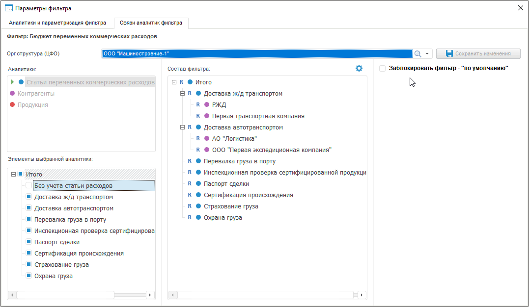Open filter composition settings gear

pos(359,68)
